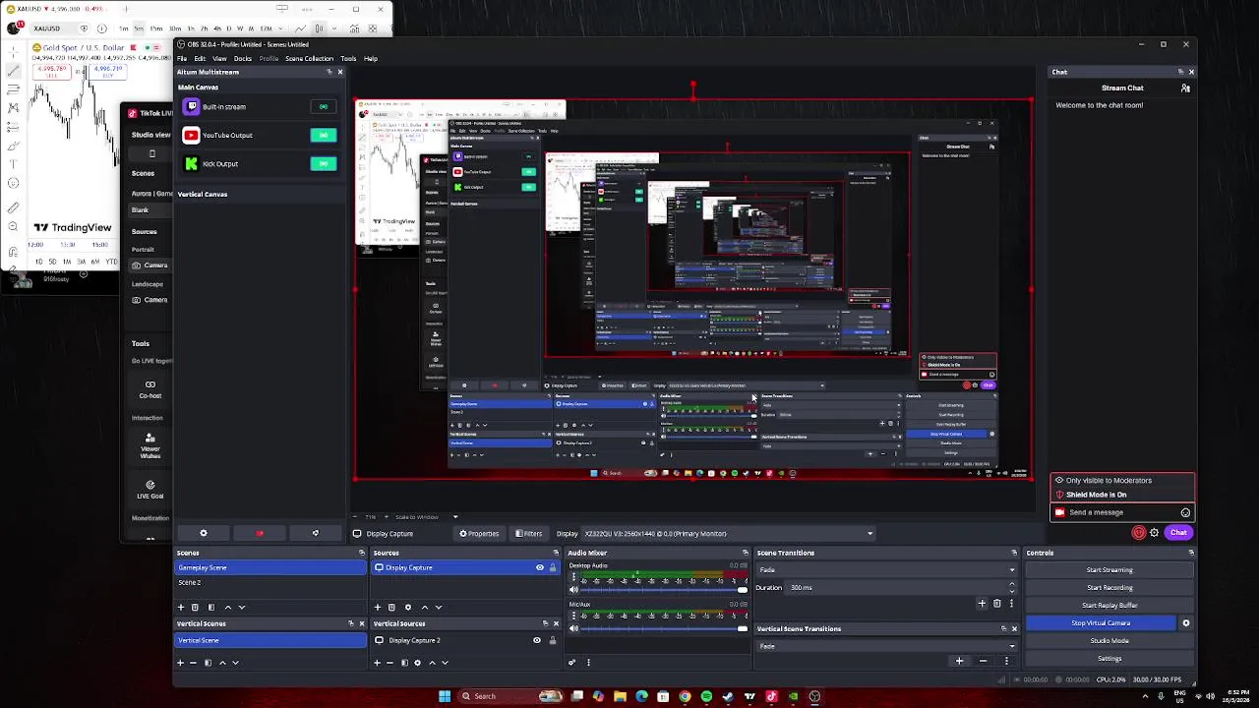Image resolution: width=1259 pixels, height=708 pixels.
Task: Remove selected scene with trash icon
Action: [x=194, y=607]
